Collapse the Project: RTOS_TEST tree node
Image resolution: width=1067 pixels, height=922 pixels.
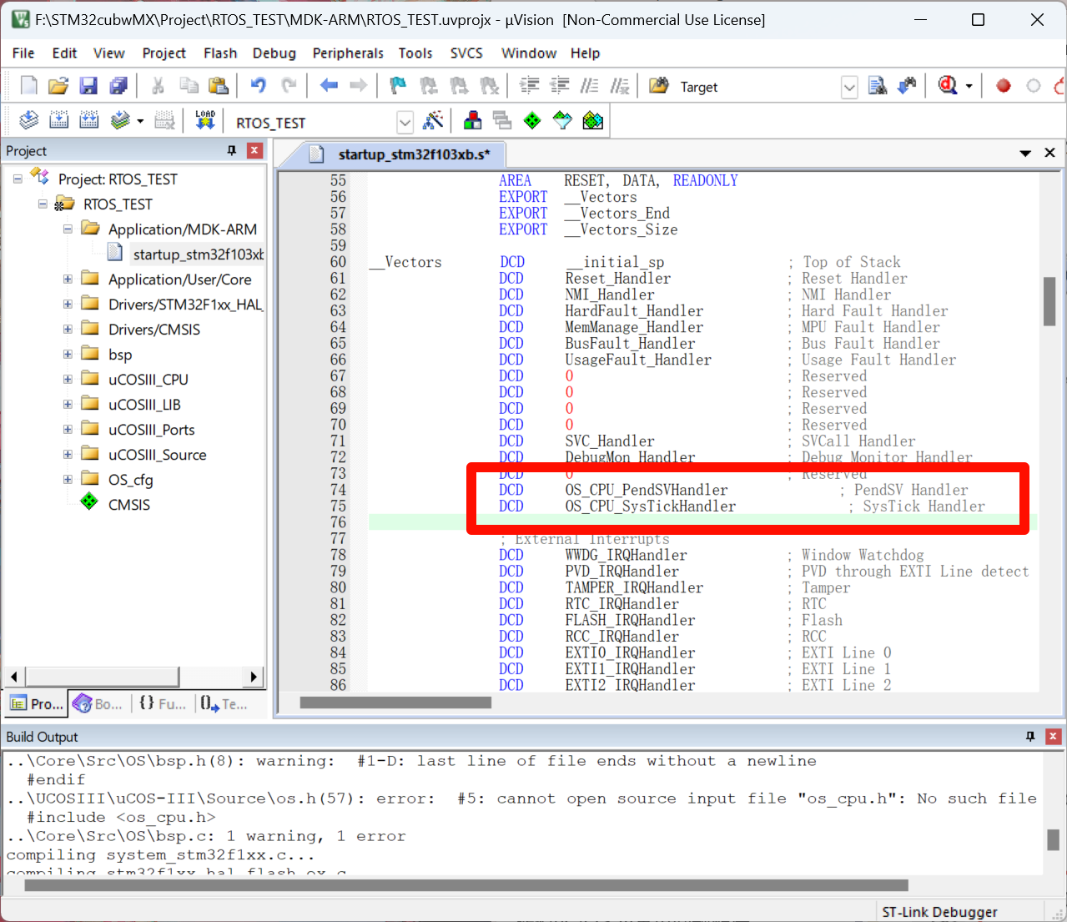[18, 179]
